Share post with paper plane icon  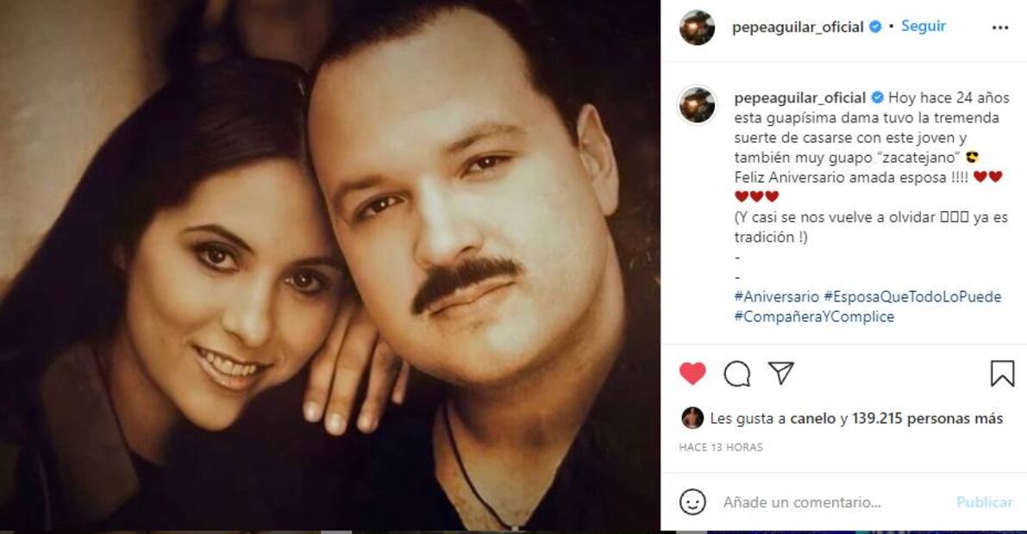[x=780, y=373]
